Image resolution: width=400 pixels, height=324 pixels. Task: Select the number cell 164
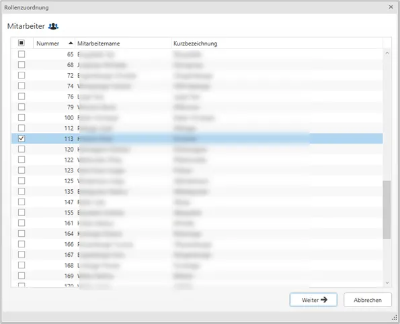[x=69, y=234]
